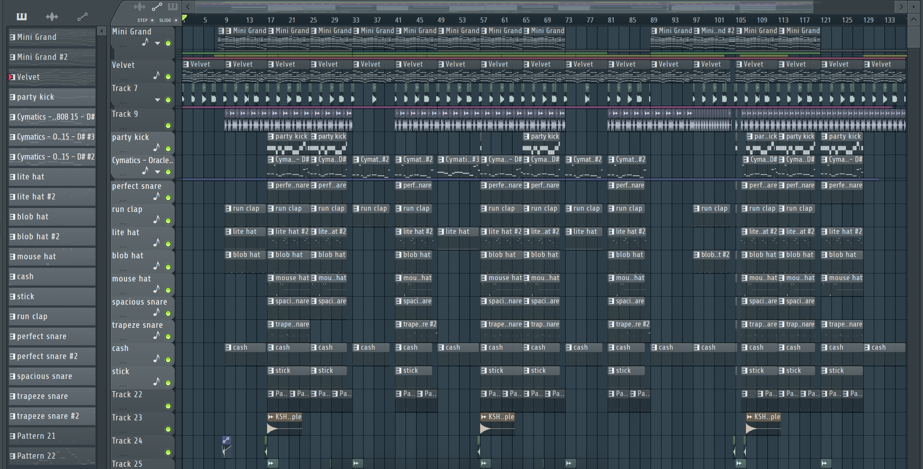Click the automation icon above the SLIDE label

[157, 7]
